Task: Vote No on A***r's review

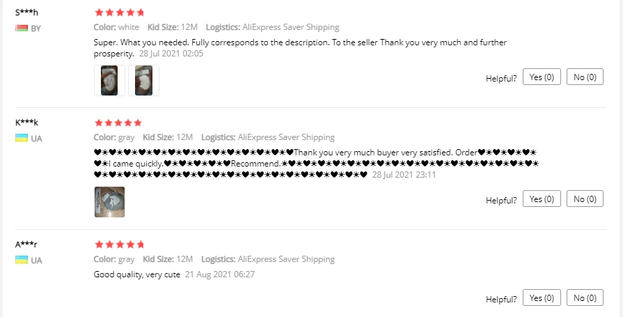Action: [585, 297]
